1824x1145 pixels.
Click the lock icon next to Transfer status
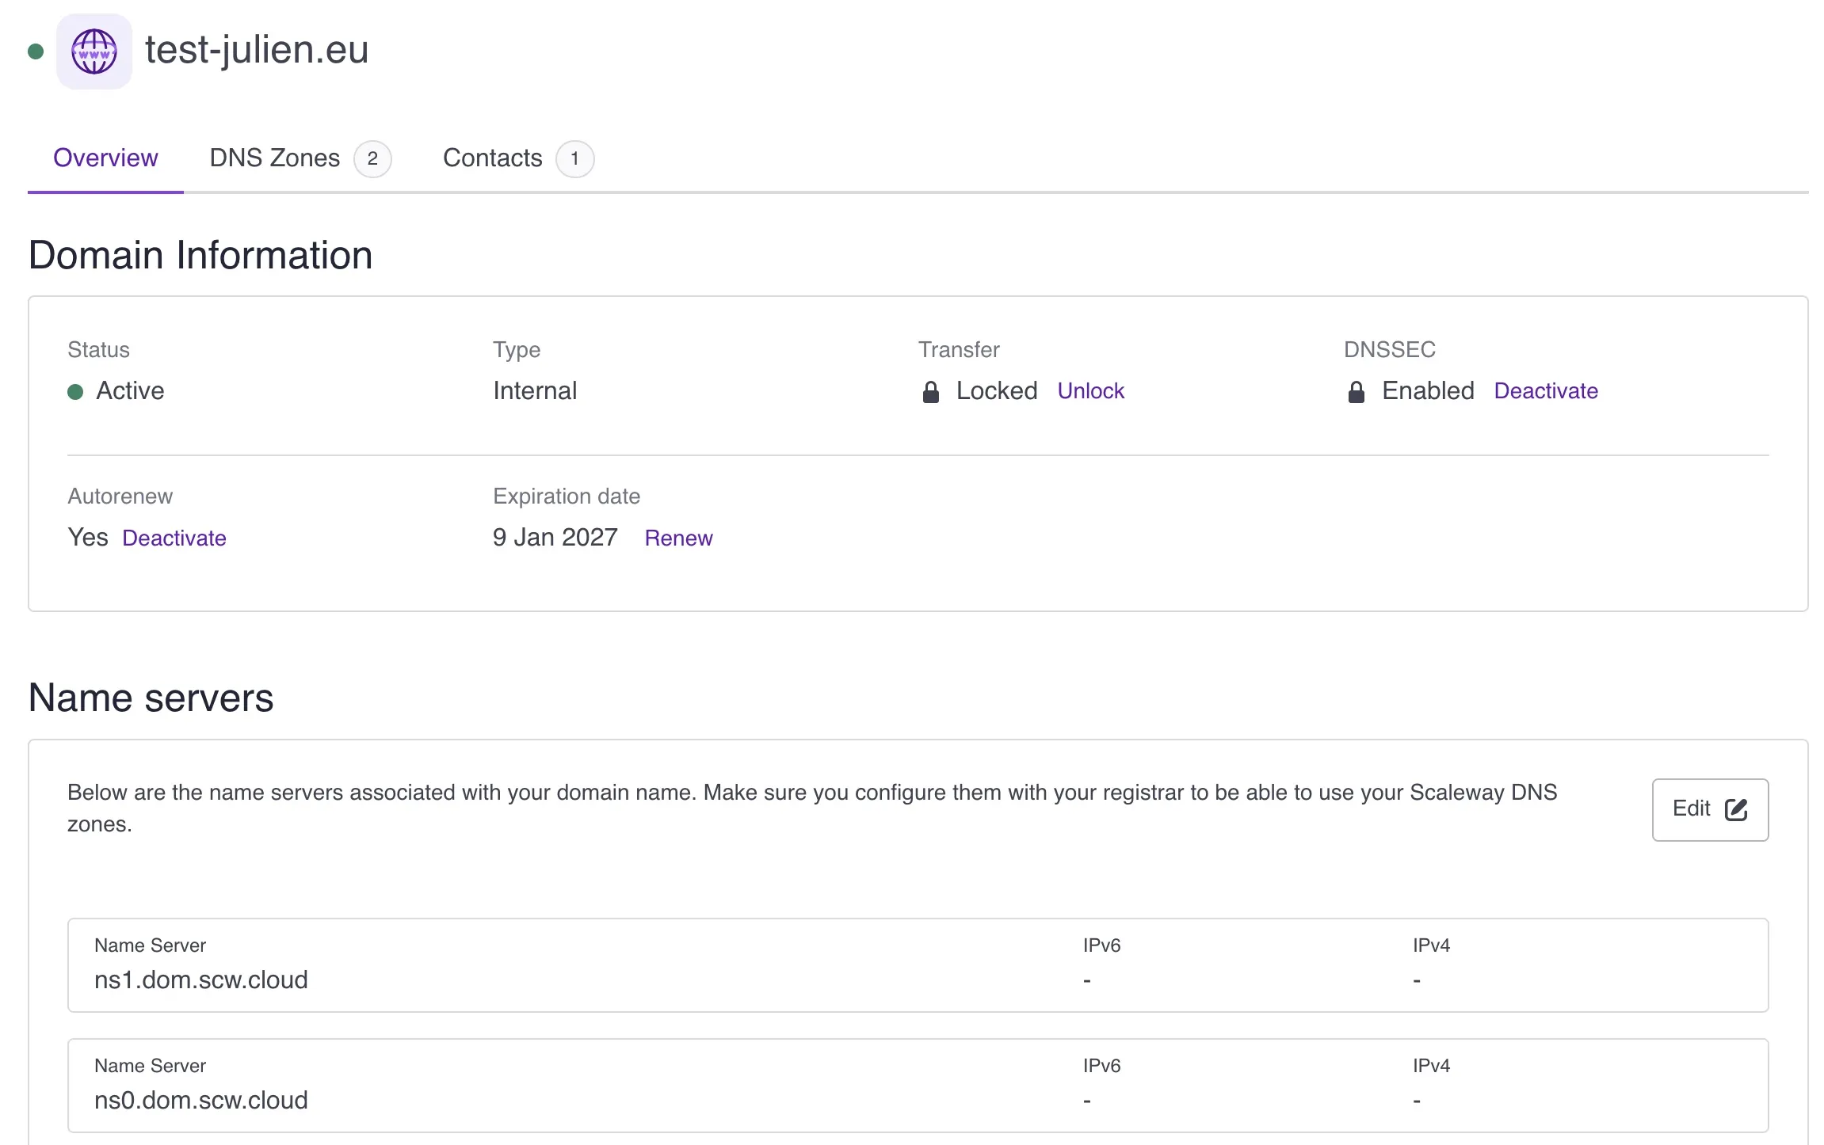coord(930,390)
